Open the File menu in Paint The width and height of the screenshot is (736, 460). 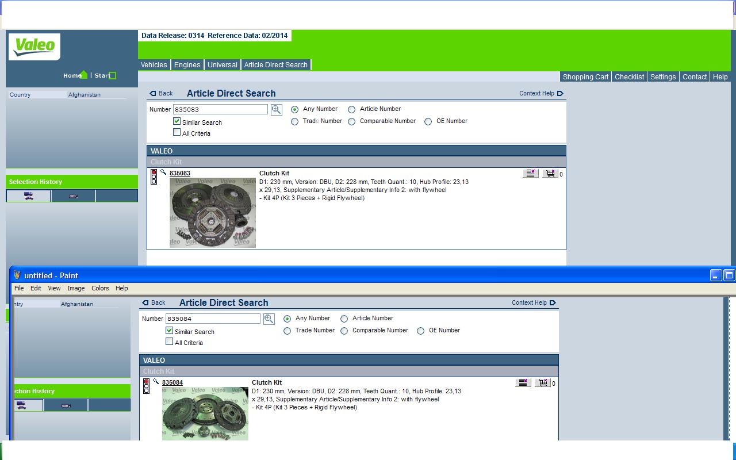[19, 288]
